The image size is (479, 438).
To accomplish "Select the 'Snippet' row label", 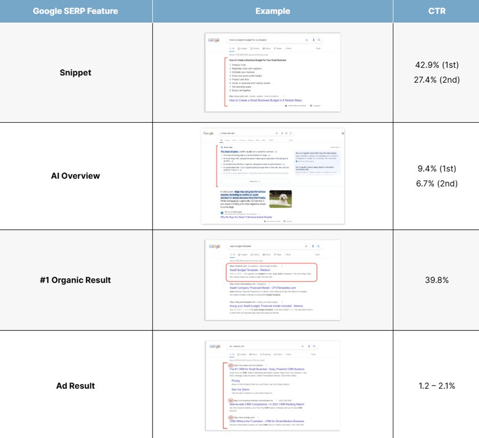I will (x=76, y=73).
